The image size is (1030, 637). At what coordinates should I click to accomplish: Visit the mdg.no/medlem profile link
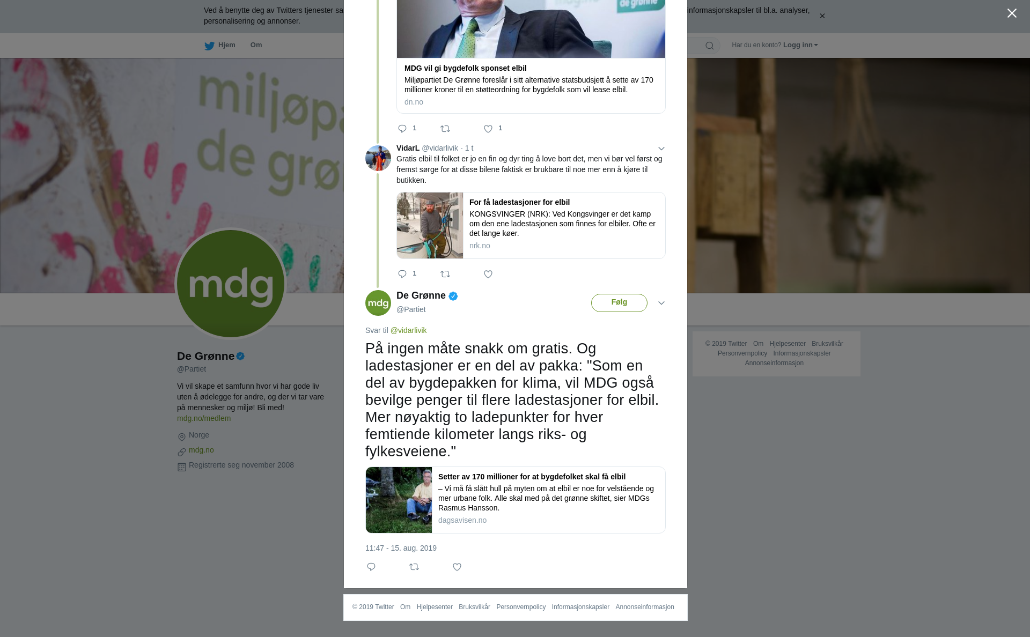(x=204, y=418)
